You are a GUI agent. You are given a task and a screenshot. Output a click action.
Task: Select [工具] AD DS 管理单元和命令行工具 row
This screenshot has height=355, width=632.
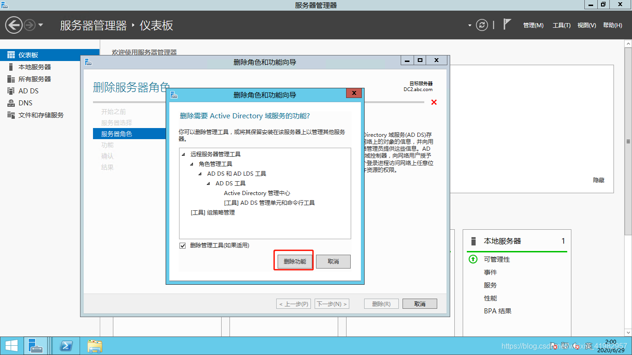click(x=269, y=203)
